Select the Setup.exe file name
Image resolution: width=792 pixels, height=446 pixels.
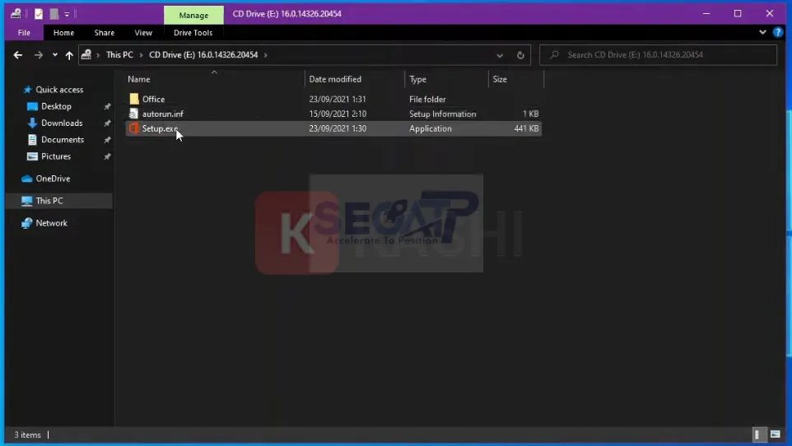pyautogui.click(x=160, y=128)
